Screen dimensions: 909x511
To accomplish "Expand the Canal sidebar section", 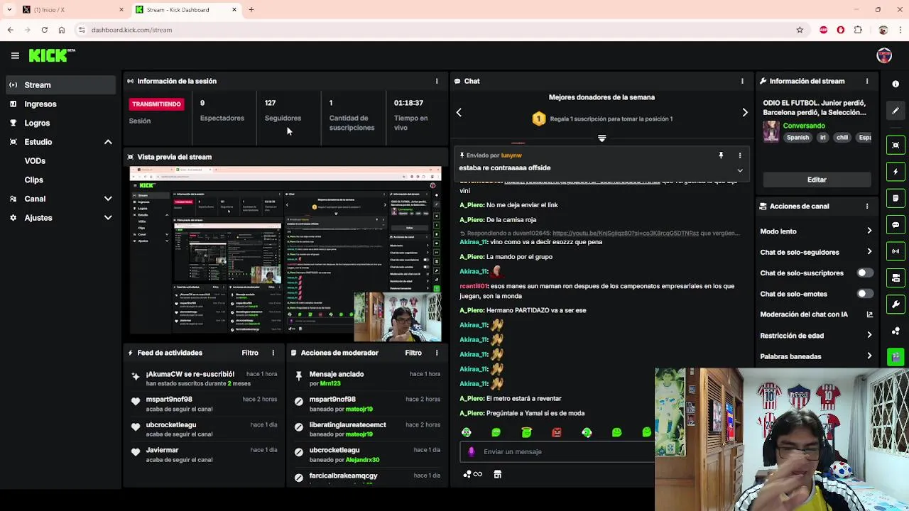I will coord(108,199).
